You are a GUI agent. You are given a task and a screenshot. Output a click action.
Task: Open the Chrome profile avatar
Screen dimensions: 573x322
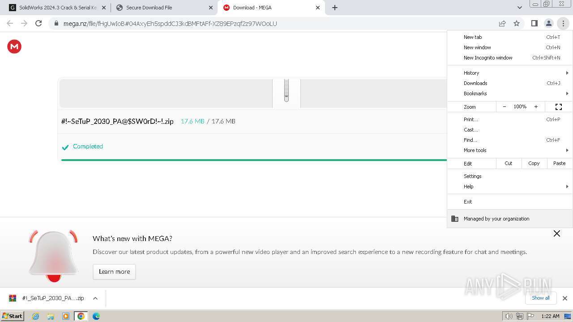(548, 23)
